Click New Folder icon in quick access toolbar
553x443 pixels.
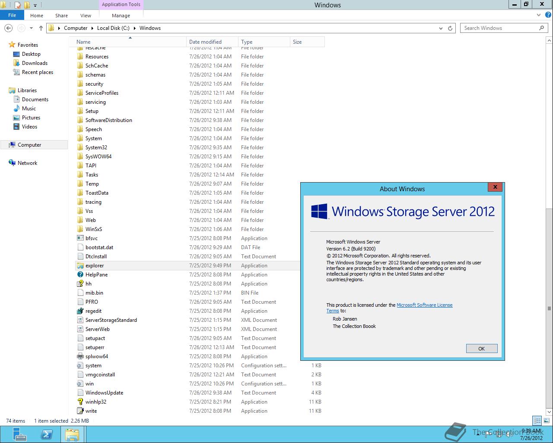(x=27, y=5)
